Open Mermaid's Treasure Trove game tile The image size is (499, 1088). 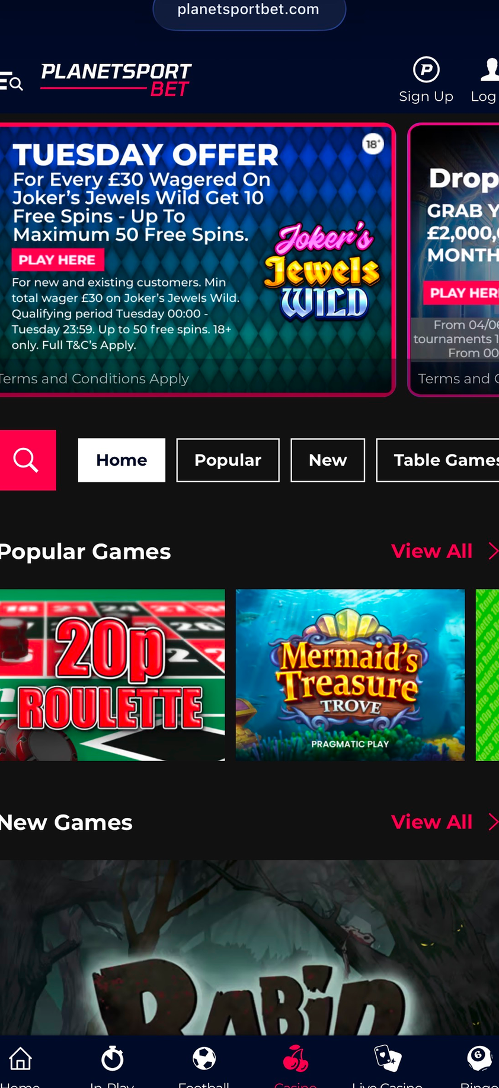pos(350,675)
